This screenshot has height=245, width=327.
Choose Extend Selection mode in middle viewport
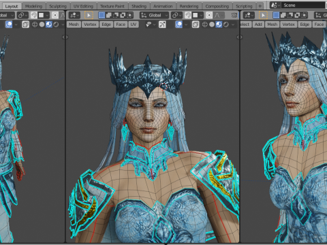click(x=109, y=15)
